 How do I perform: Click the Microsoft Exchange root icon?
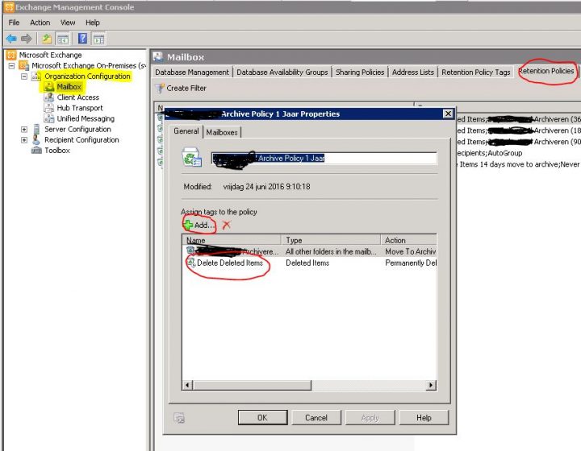click(x=11, y=55)
